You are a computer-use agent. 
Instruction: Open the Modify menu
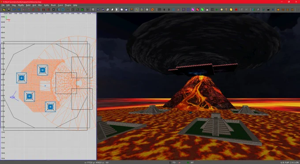click(x=21, y=5)
